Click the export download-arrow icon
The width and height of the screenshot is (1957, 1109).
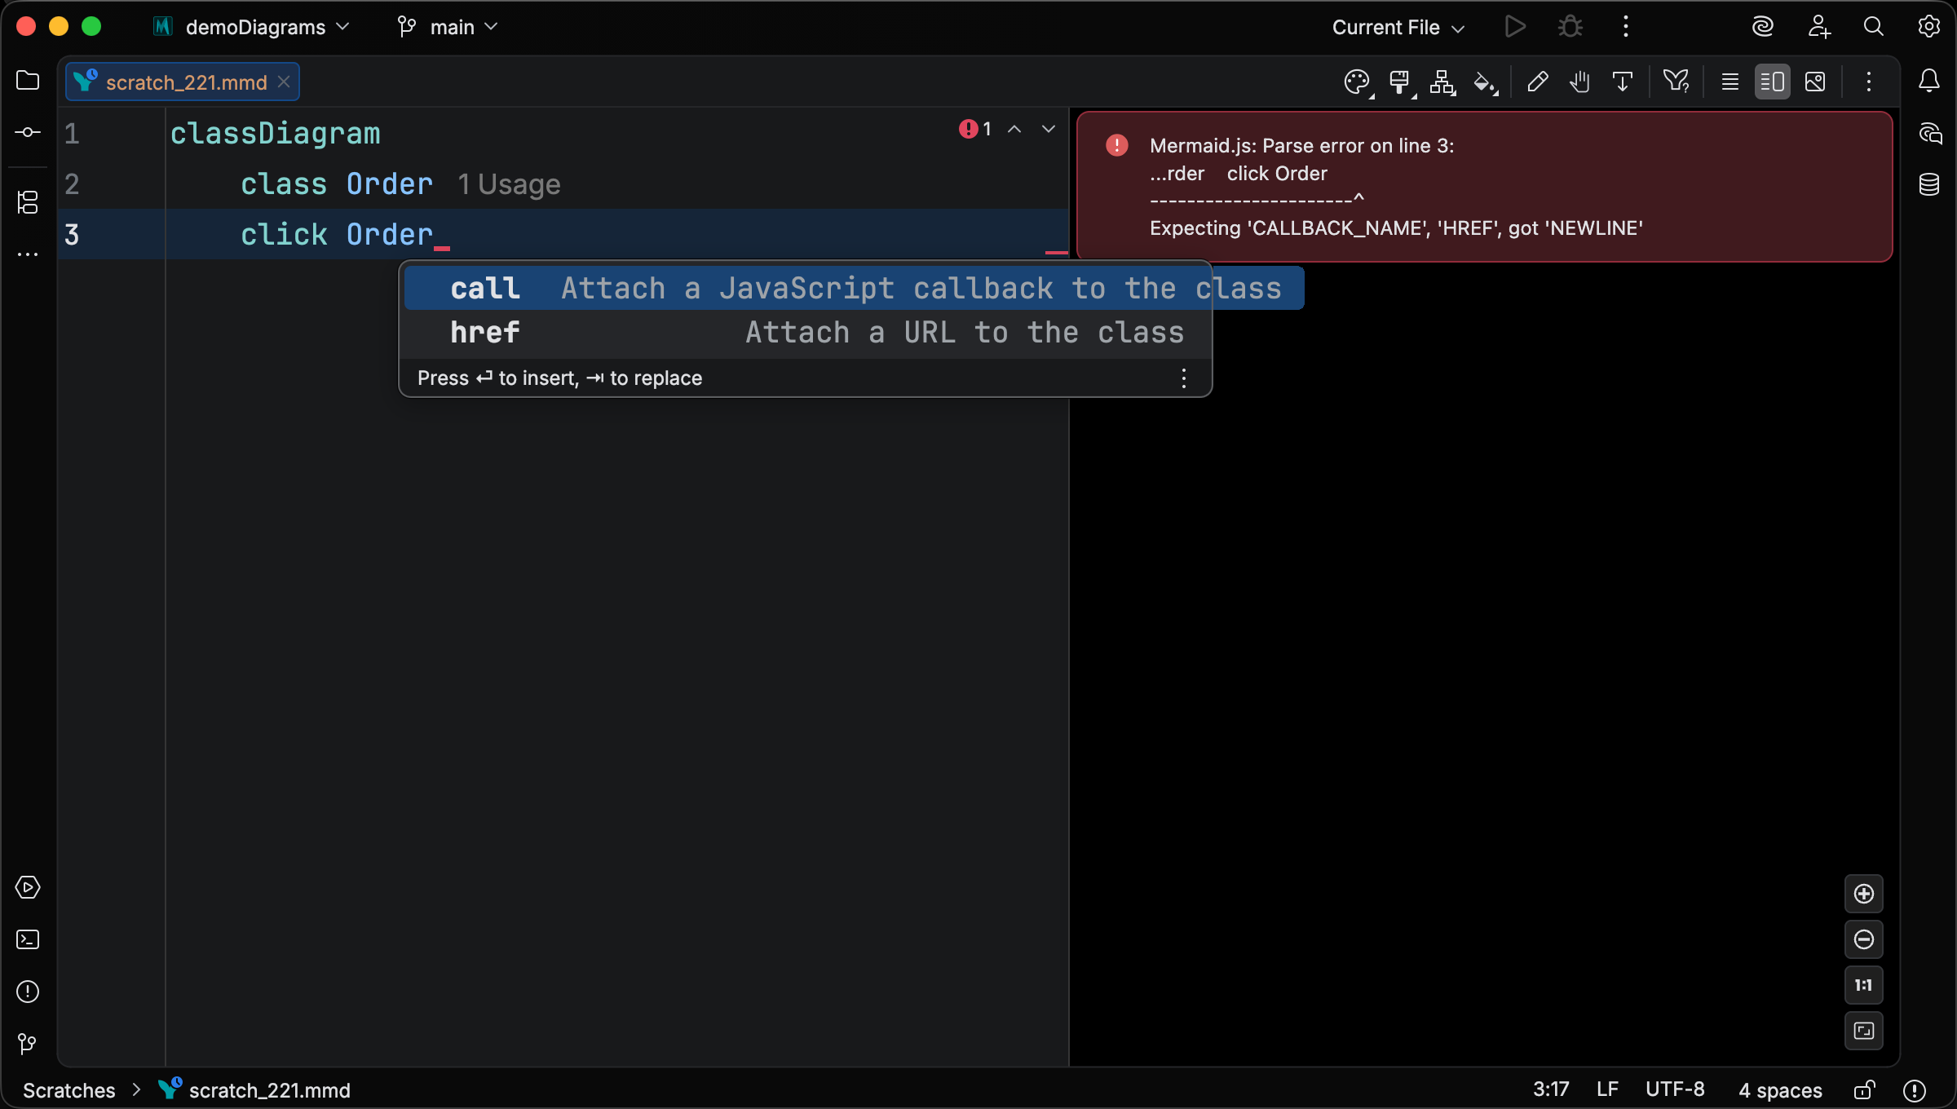pos(1623,82)
